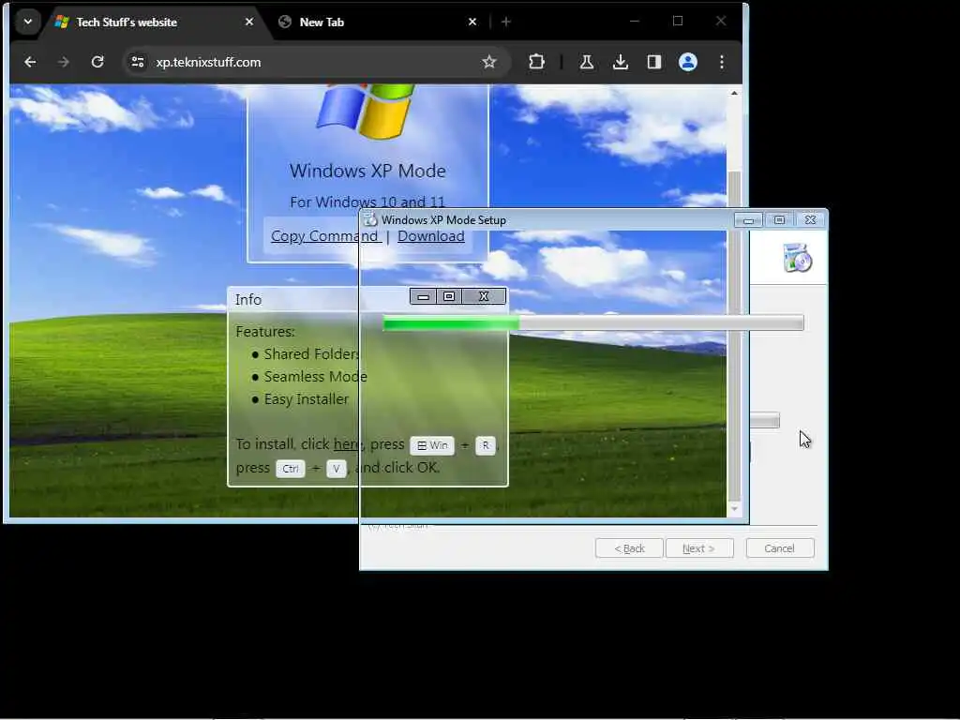Image resolution: width=960 pixels, height=720 pixels.
Task: Open the tab search dropdown arrow
Action: (x=27, y=22)
